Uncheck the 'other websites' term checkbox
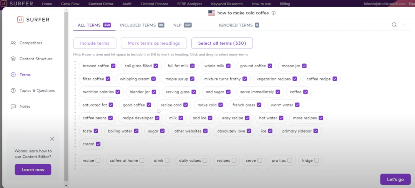 pos(205,131)
